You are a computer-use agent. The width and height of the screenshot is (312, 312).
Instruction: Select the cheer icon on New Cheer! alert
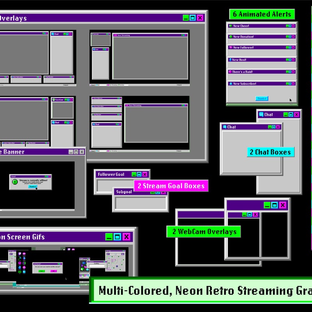tap(230, 25)
